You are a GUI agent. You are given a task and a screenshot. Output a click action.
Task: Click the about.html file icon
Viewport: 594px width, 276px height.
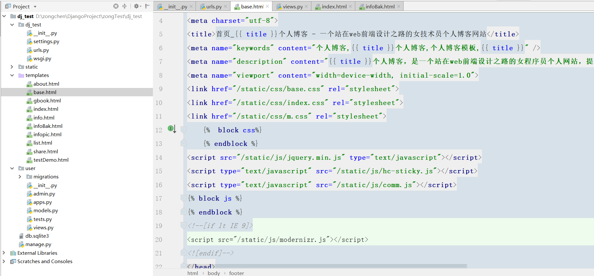pos(30,84)
